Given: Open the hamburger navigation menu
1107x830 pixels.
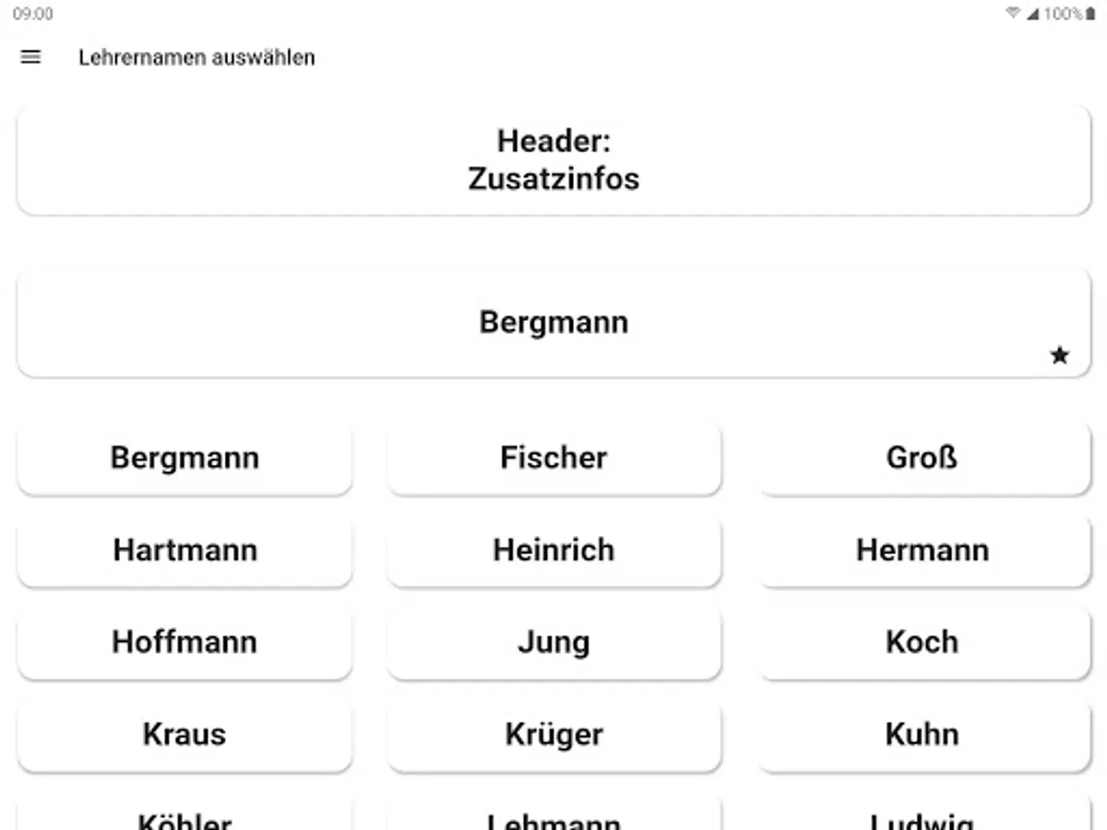Looking at the screenshot, I should 30,57.
